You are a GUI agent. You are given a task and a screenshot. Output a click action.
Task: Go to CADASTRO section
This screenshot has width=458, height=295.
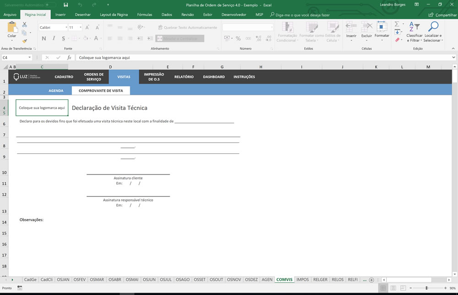pyautogui.click(x=64, y=77)
